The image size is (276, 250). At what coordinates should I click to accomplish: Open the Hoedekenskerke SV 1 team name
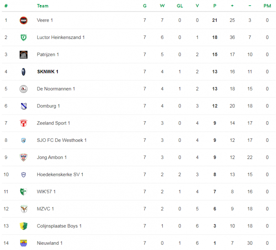coord(60,174)
